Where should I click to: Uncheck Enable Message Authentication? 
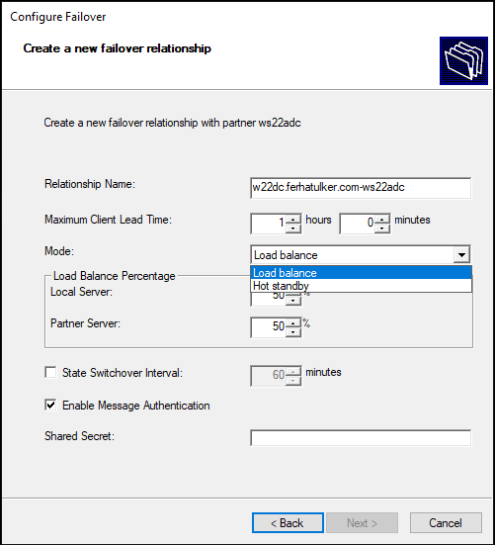[x=50, y=405]
